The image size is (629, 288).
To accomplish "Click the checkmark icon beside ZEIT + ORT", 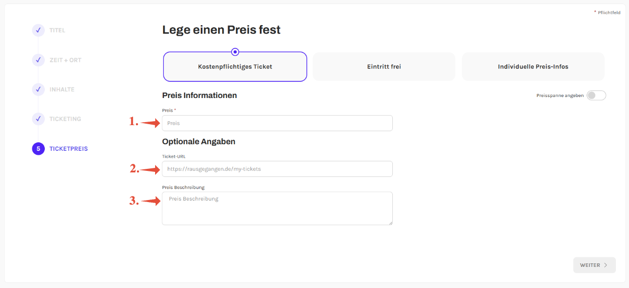I will click(38, 60).
